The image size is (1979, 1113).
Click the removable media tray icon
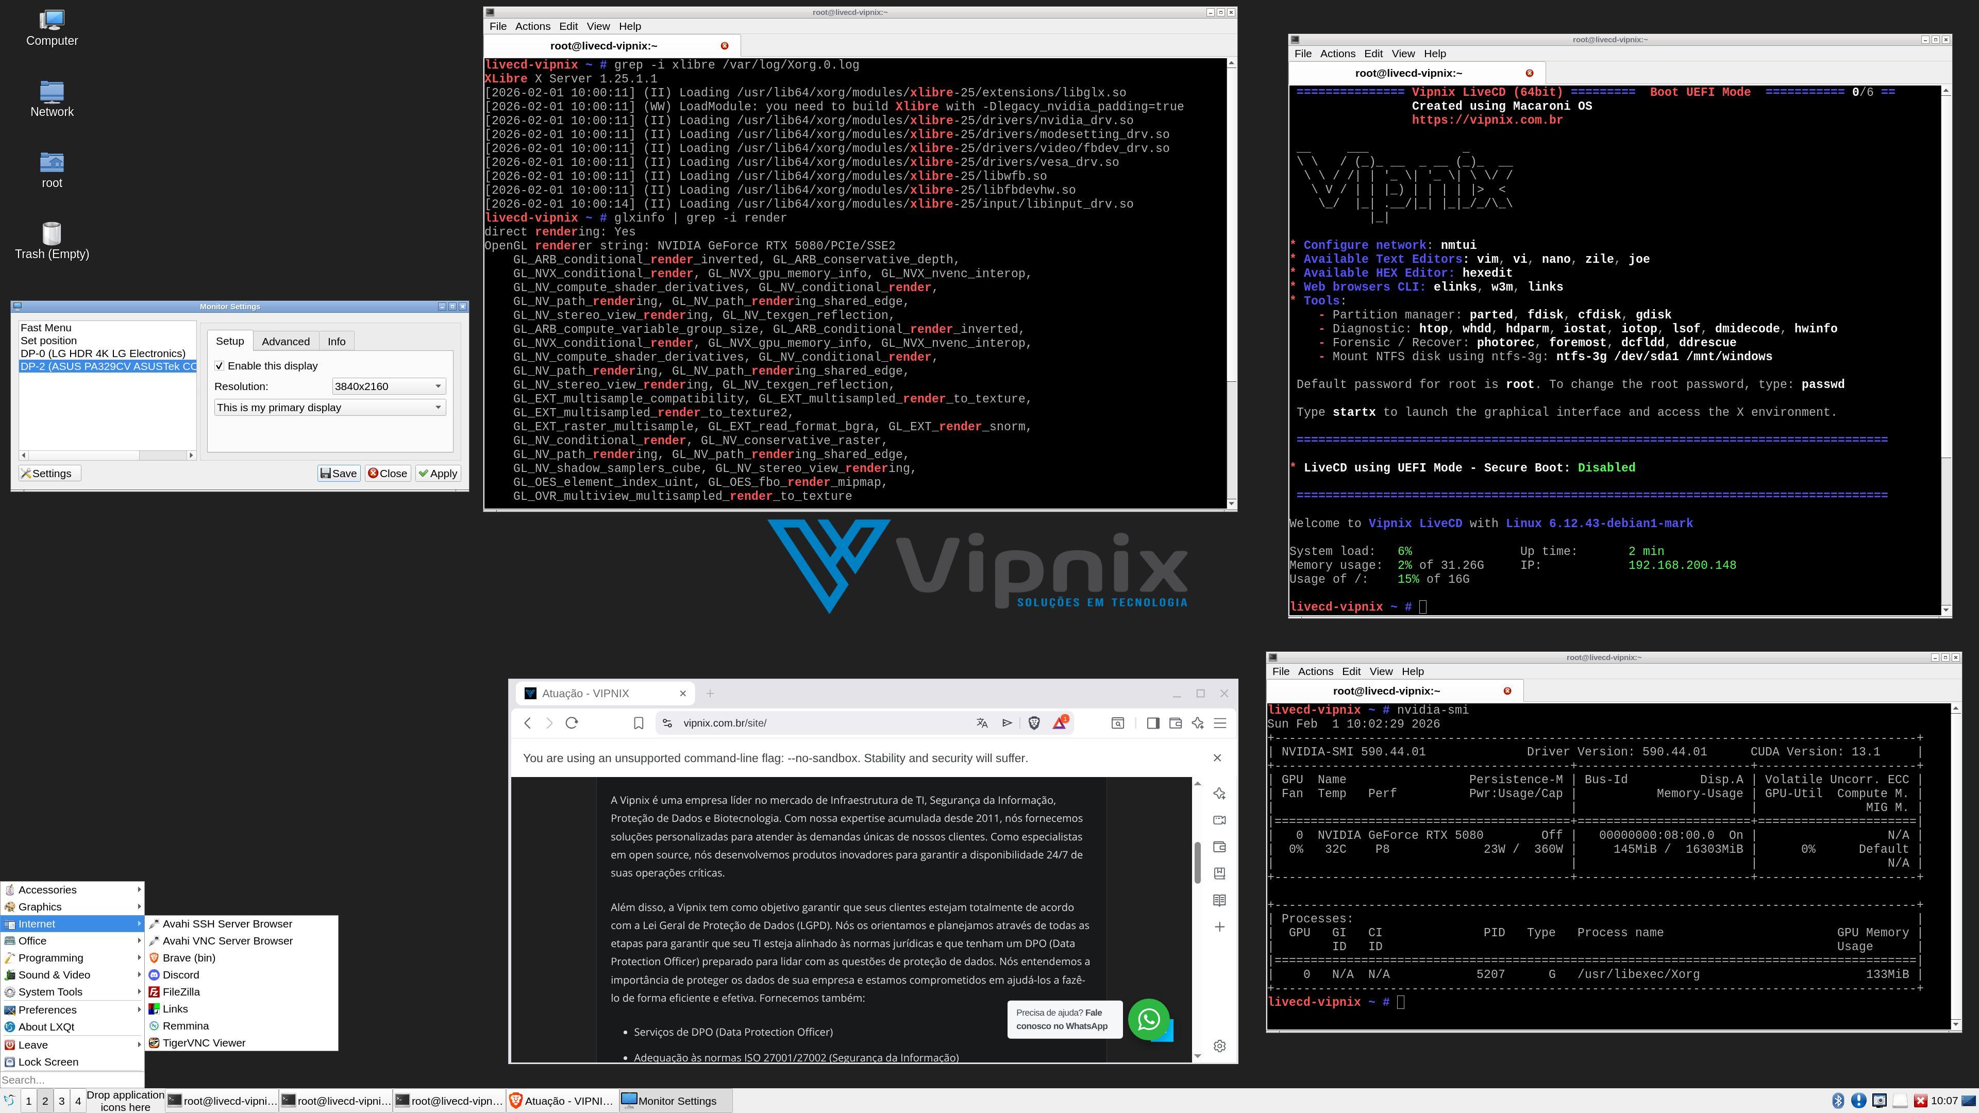1900,1101
